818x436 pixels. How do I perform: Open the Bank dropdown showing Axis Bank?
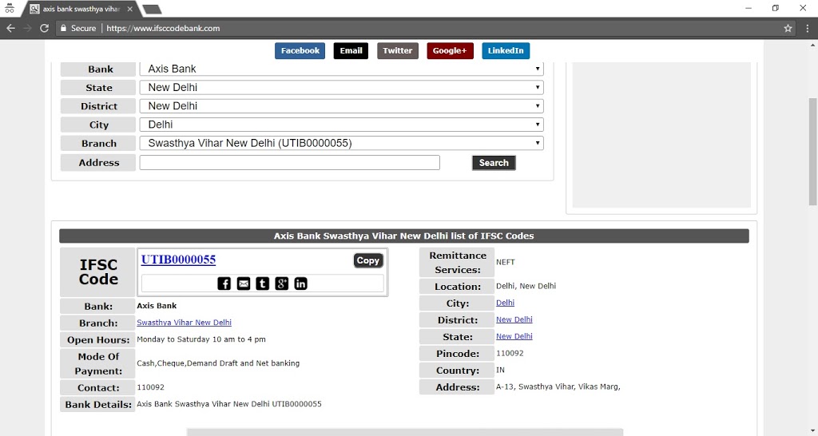tap(342, 69)
